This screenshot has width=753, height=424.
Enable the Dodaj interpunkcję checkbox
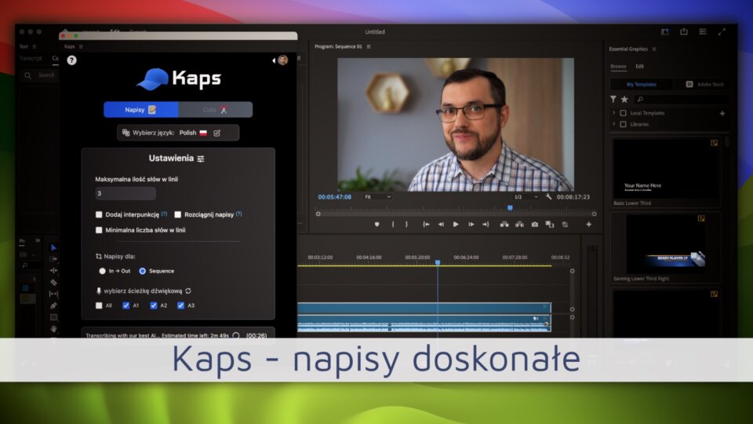coord(99,214)
